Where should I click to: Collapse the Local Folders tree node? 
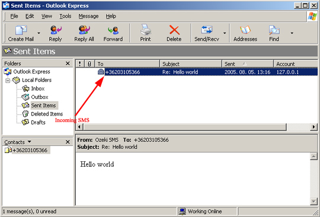click(x=8, y=81)
